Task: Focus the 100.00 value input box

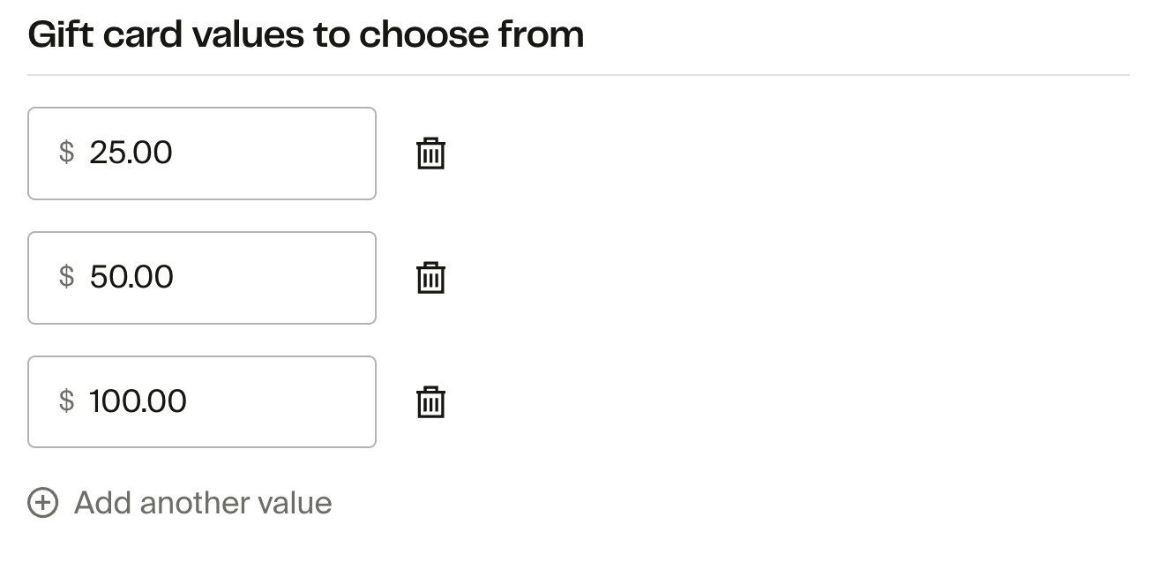Action: point(202,402)
